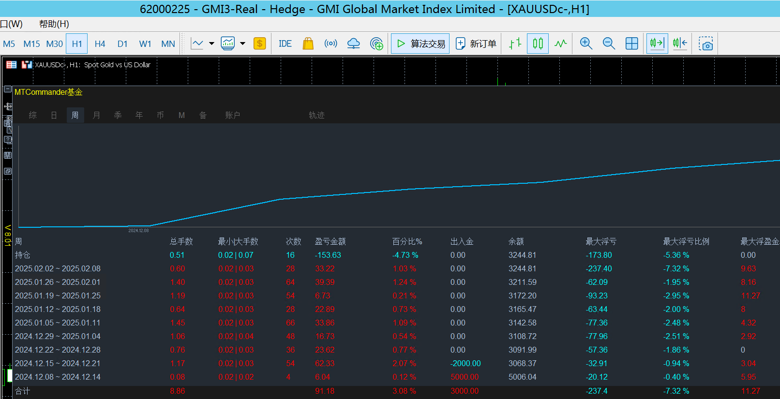The image size is (780, 399).
Task: Switch to the 综 tab
Action: pyautogui.click(x=33, y=115)
